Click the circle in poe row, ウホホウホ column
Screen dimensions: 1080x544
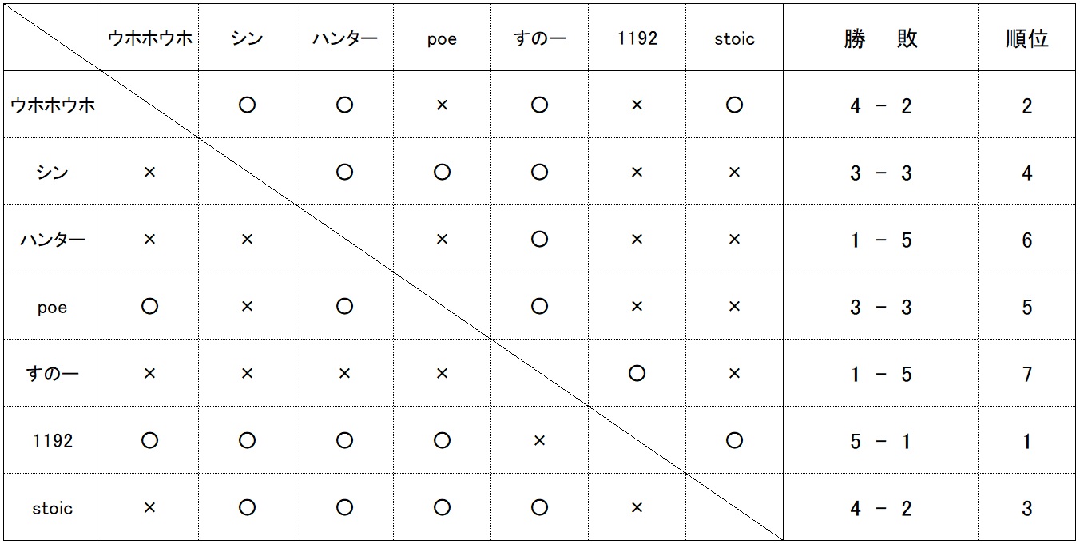(x=149, y=307)
